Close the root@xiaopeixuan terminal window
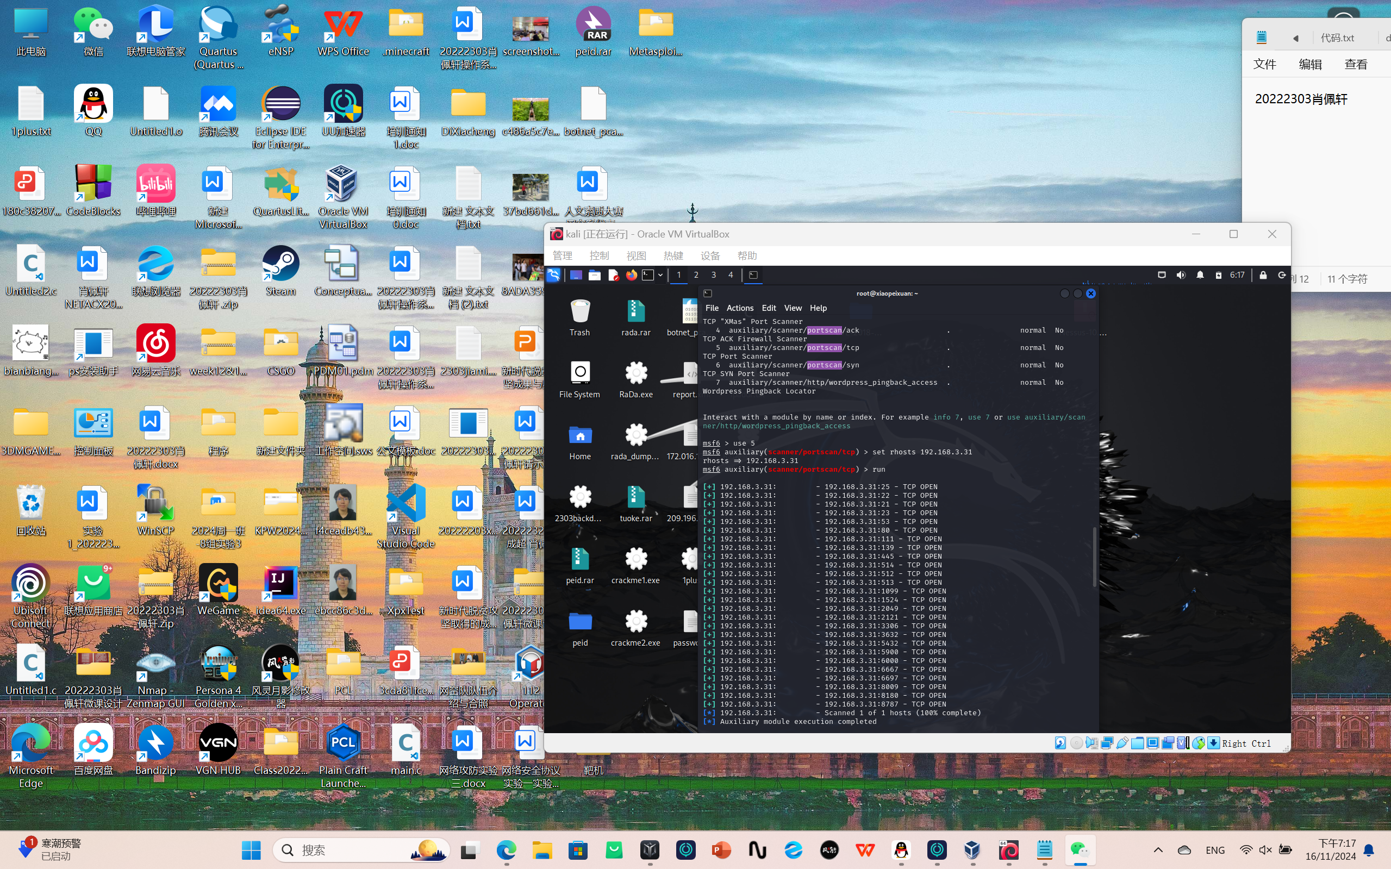Image resolution: width=1391 pixels, height=869 pixels. [x=1090, y=293]
